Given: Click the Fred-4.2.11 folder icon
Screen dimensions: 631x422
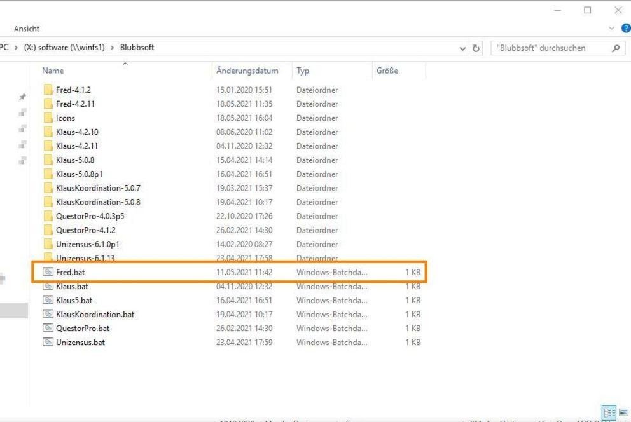Looking at the screenshot, I should point(48,104).
